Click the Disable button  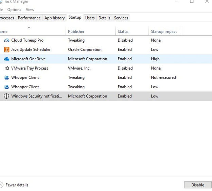pos(198,185)
